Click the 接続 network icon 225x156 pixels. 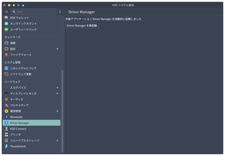coord(6,43)
